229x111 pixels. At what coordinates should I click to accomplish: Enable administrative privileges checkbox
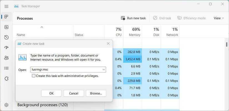(x=34, y=76)
